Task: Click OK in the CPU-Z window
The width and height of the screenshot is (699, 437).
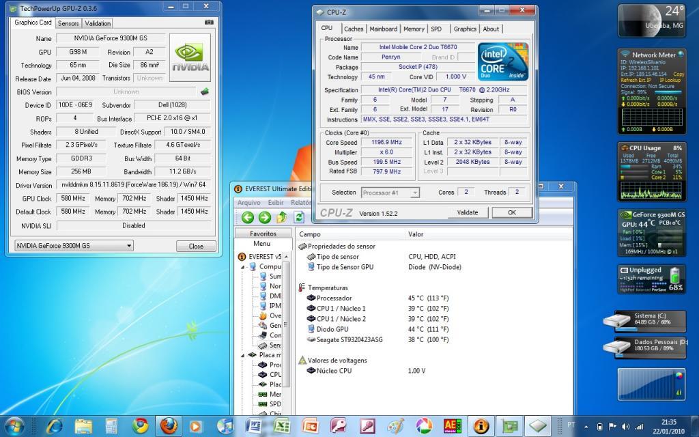Action: click(512, 213)
